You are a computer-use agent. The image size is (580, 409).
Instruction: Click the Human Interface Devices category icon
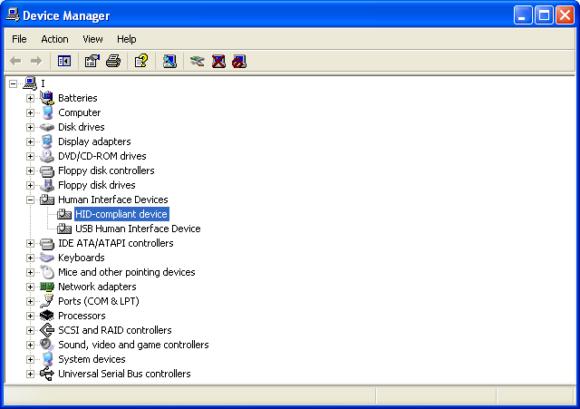point(47,200)
